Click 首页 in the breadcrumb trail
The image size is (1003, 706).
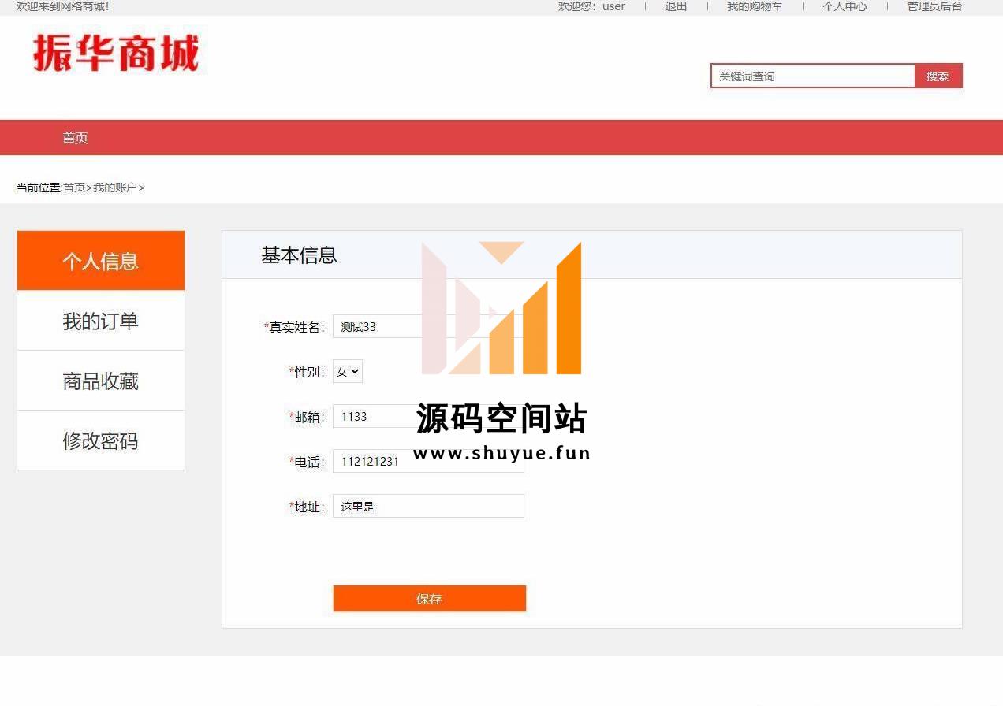74,188
